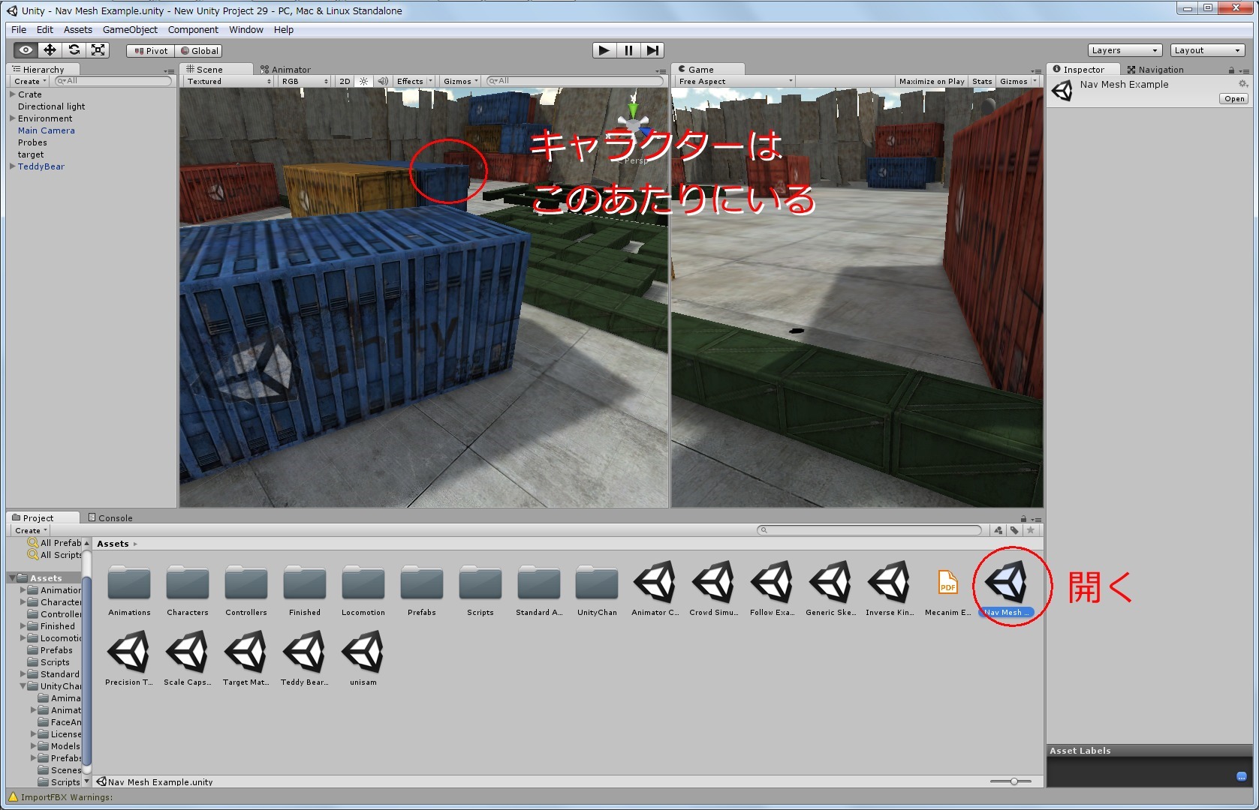Image resolution: width=1259 pixels, height=810 pixels.
Task: Toggle 2D view mode in the Scene toolbar
Action: 343,80
